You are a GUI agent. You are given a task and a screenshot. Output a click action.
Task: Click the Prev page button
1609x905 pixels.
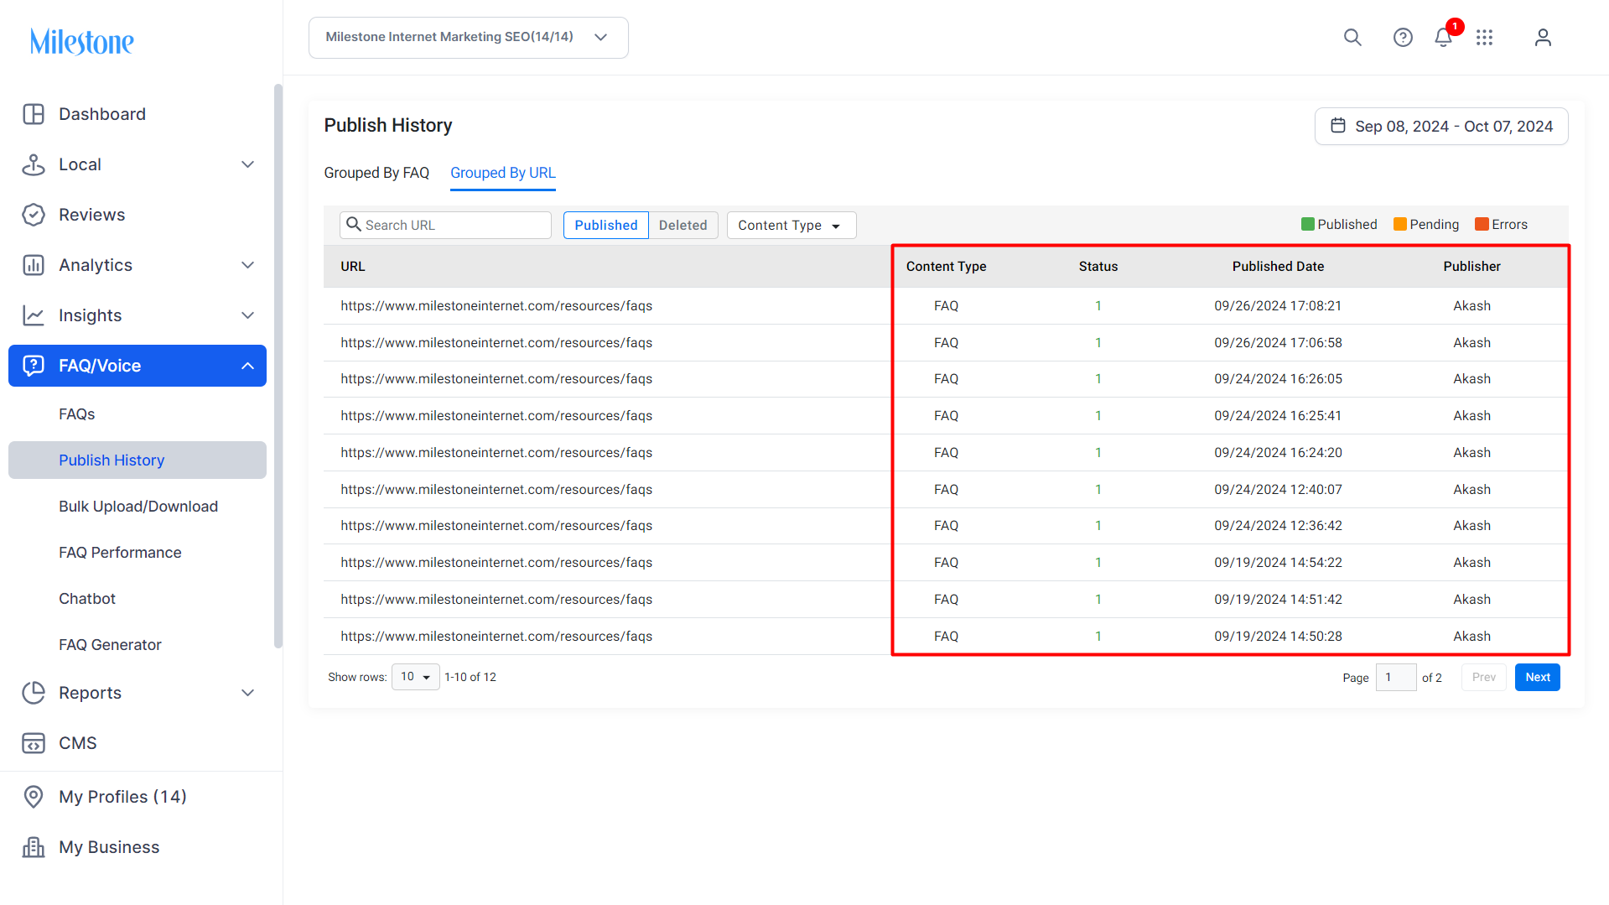[x=1484, y=677]
